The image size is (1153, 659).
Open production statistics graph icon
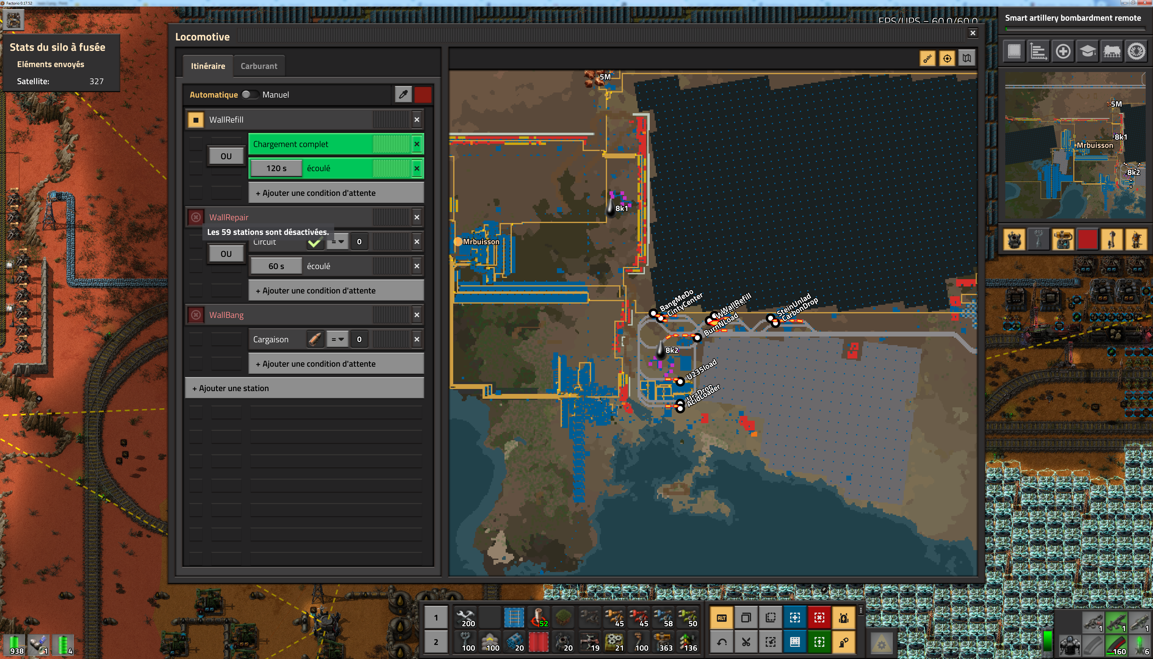[1039, 51]
